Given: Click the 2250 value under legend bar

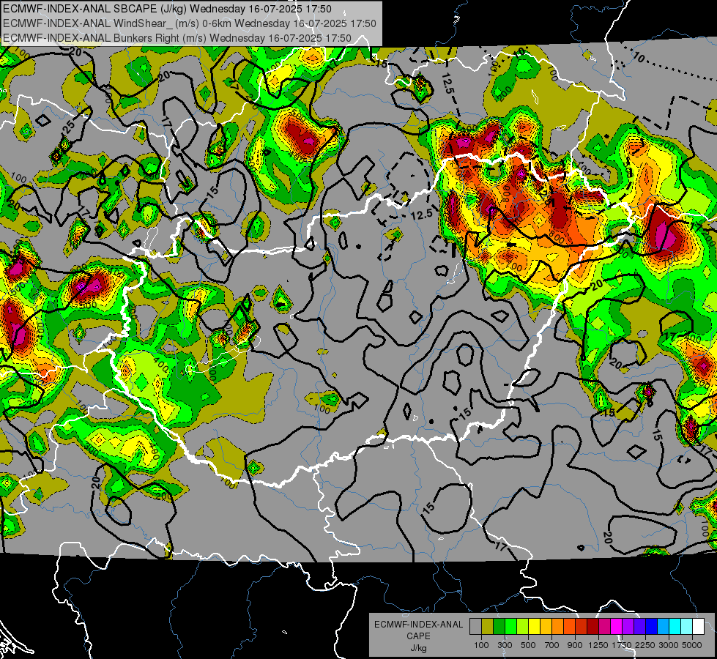Looking at the screenshot, I should 645,645.
